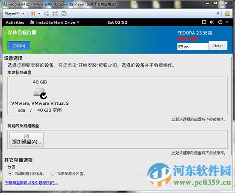Image resolution: width=235 pixels, height=193 pixels.
Task: Click the keyboard icon beside cn
Action: coord(181,46)
